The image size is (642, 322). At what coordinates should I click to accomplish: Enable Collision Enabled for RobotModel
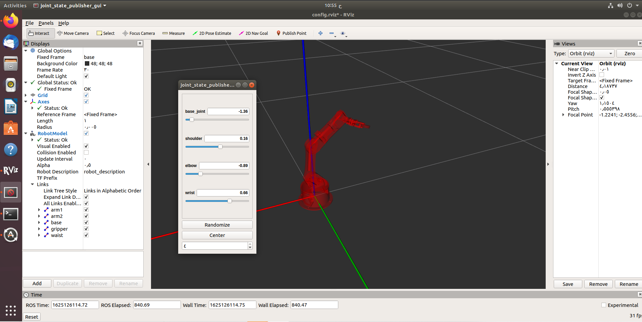click(x=86, y=152)
